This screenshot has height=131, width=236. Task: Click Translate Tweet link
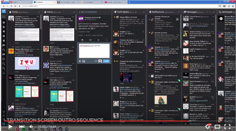point(84,32)
